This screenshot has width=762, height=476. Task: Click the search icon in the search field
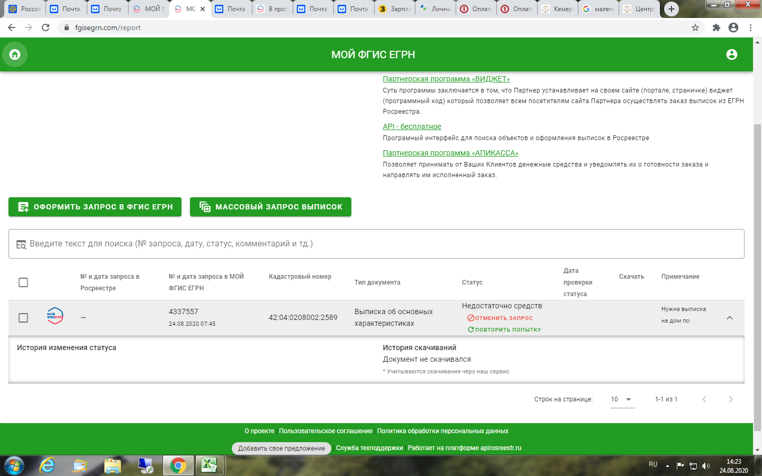click(x=21, y=244)
